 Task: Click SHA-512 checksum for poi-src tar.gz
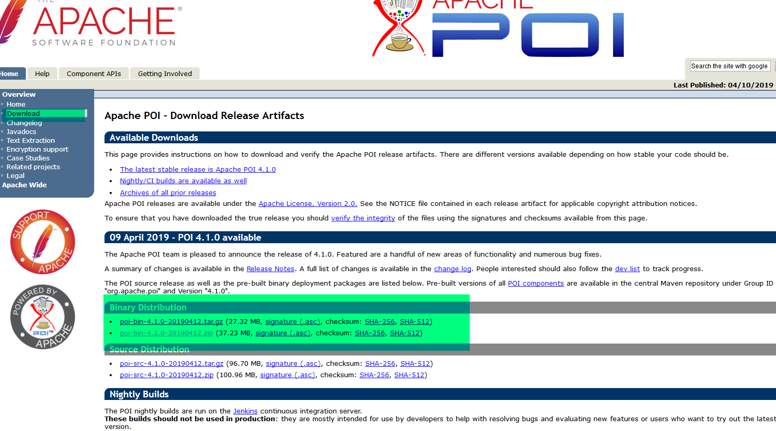click(415, 363)
